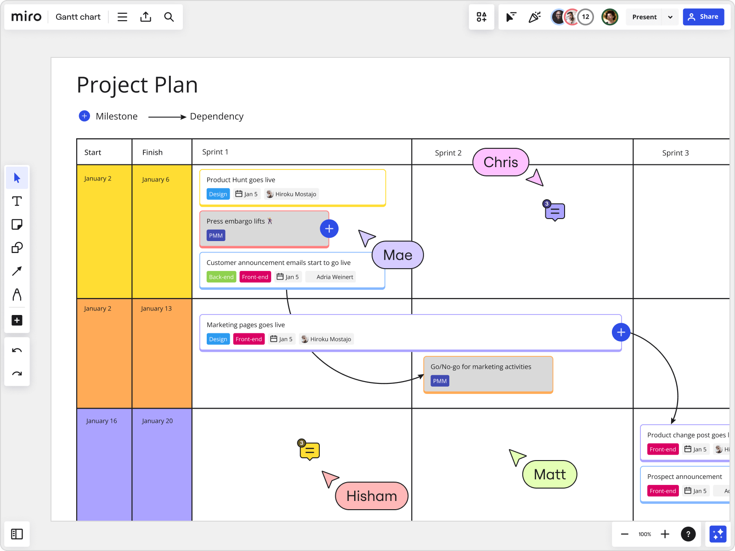Select the connection line arrow tool
The width and height of the screenshot is (735, 551).
17,271
